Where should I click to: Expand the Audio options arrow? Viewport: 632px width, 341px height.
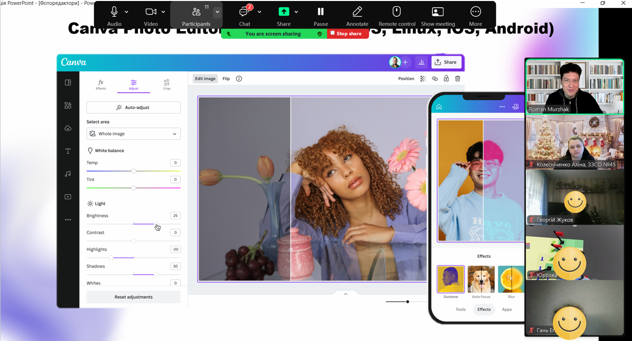(127, 12)
